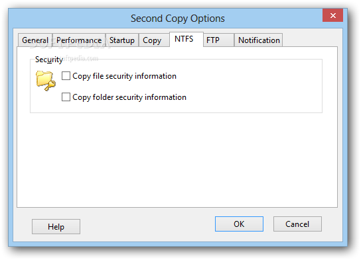Show the Notification tab

[259, 40]
